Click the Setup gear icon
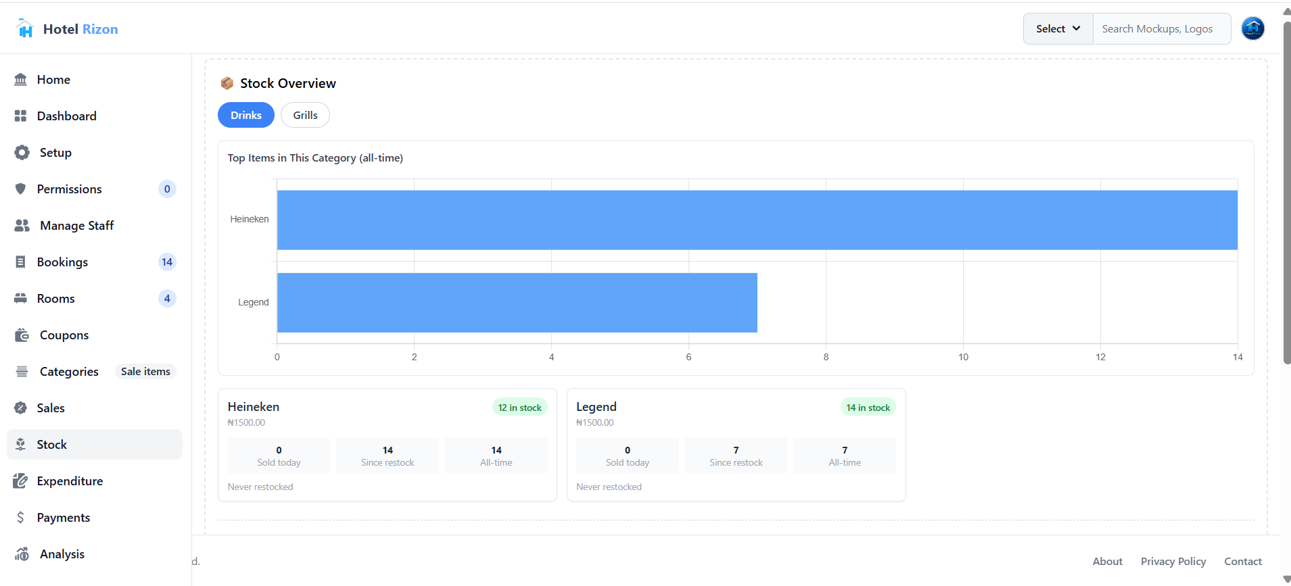Viewport: 1291px width, 586px height. (x=22, y=153)
